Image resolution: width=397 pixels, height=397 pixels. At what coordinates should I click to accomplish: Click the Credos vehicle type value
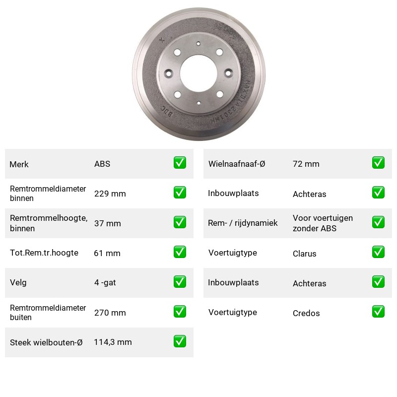(306, 313)
